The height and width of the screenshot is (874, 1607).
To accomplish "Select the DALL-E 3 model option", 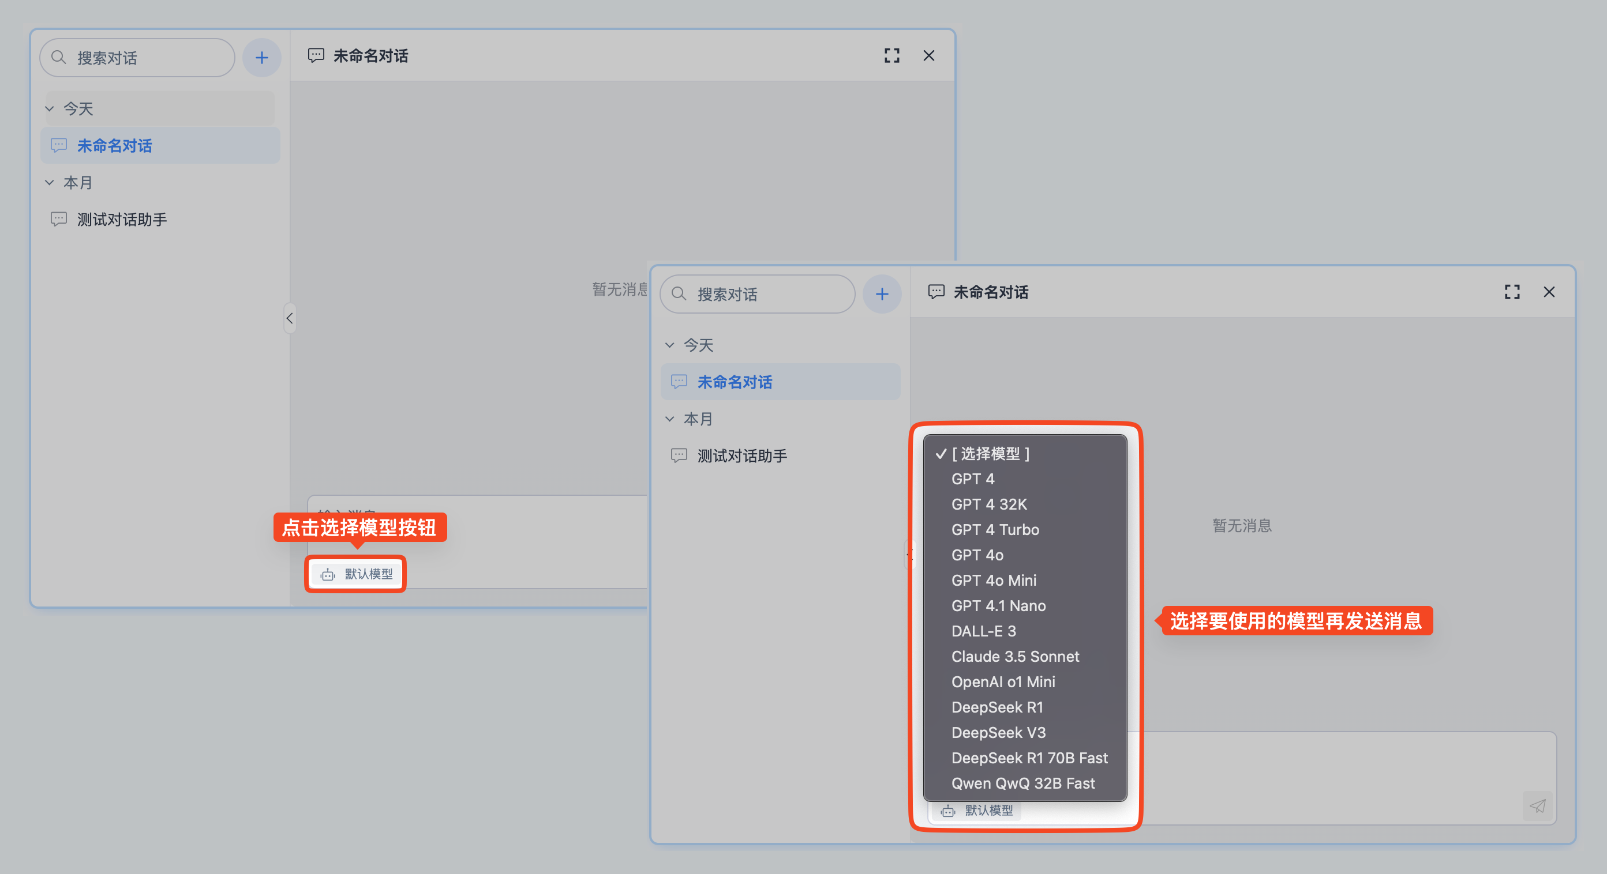I will coord(983,631).
